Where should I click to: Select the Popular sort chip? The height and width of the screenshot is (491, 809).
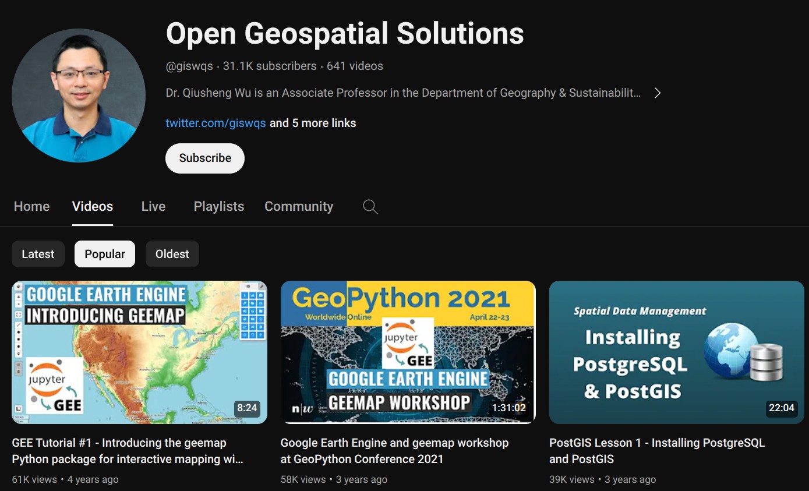pos(105,254)
